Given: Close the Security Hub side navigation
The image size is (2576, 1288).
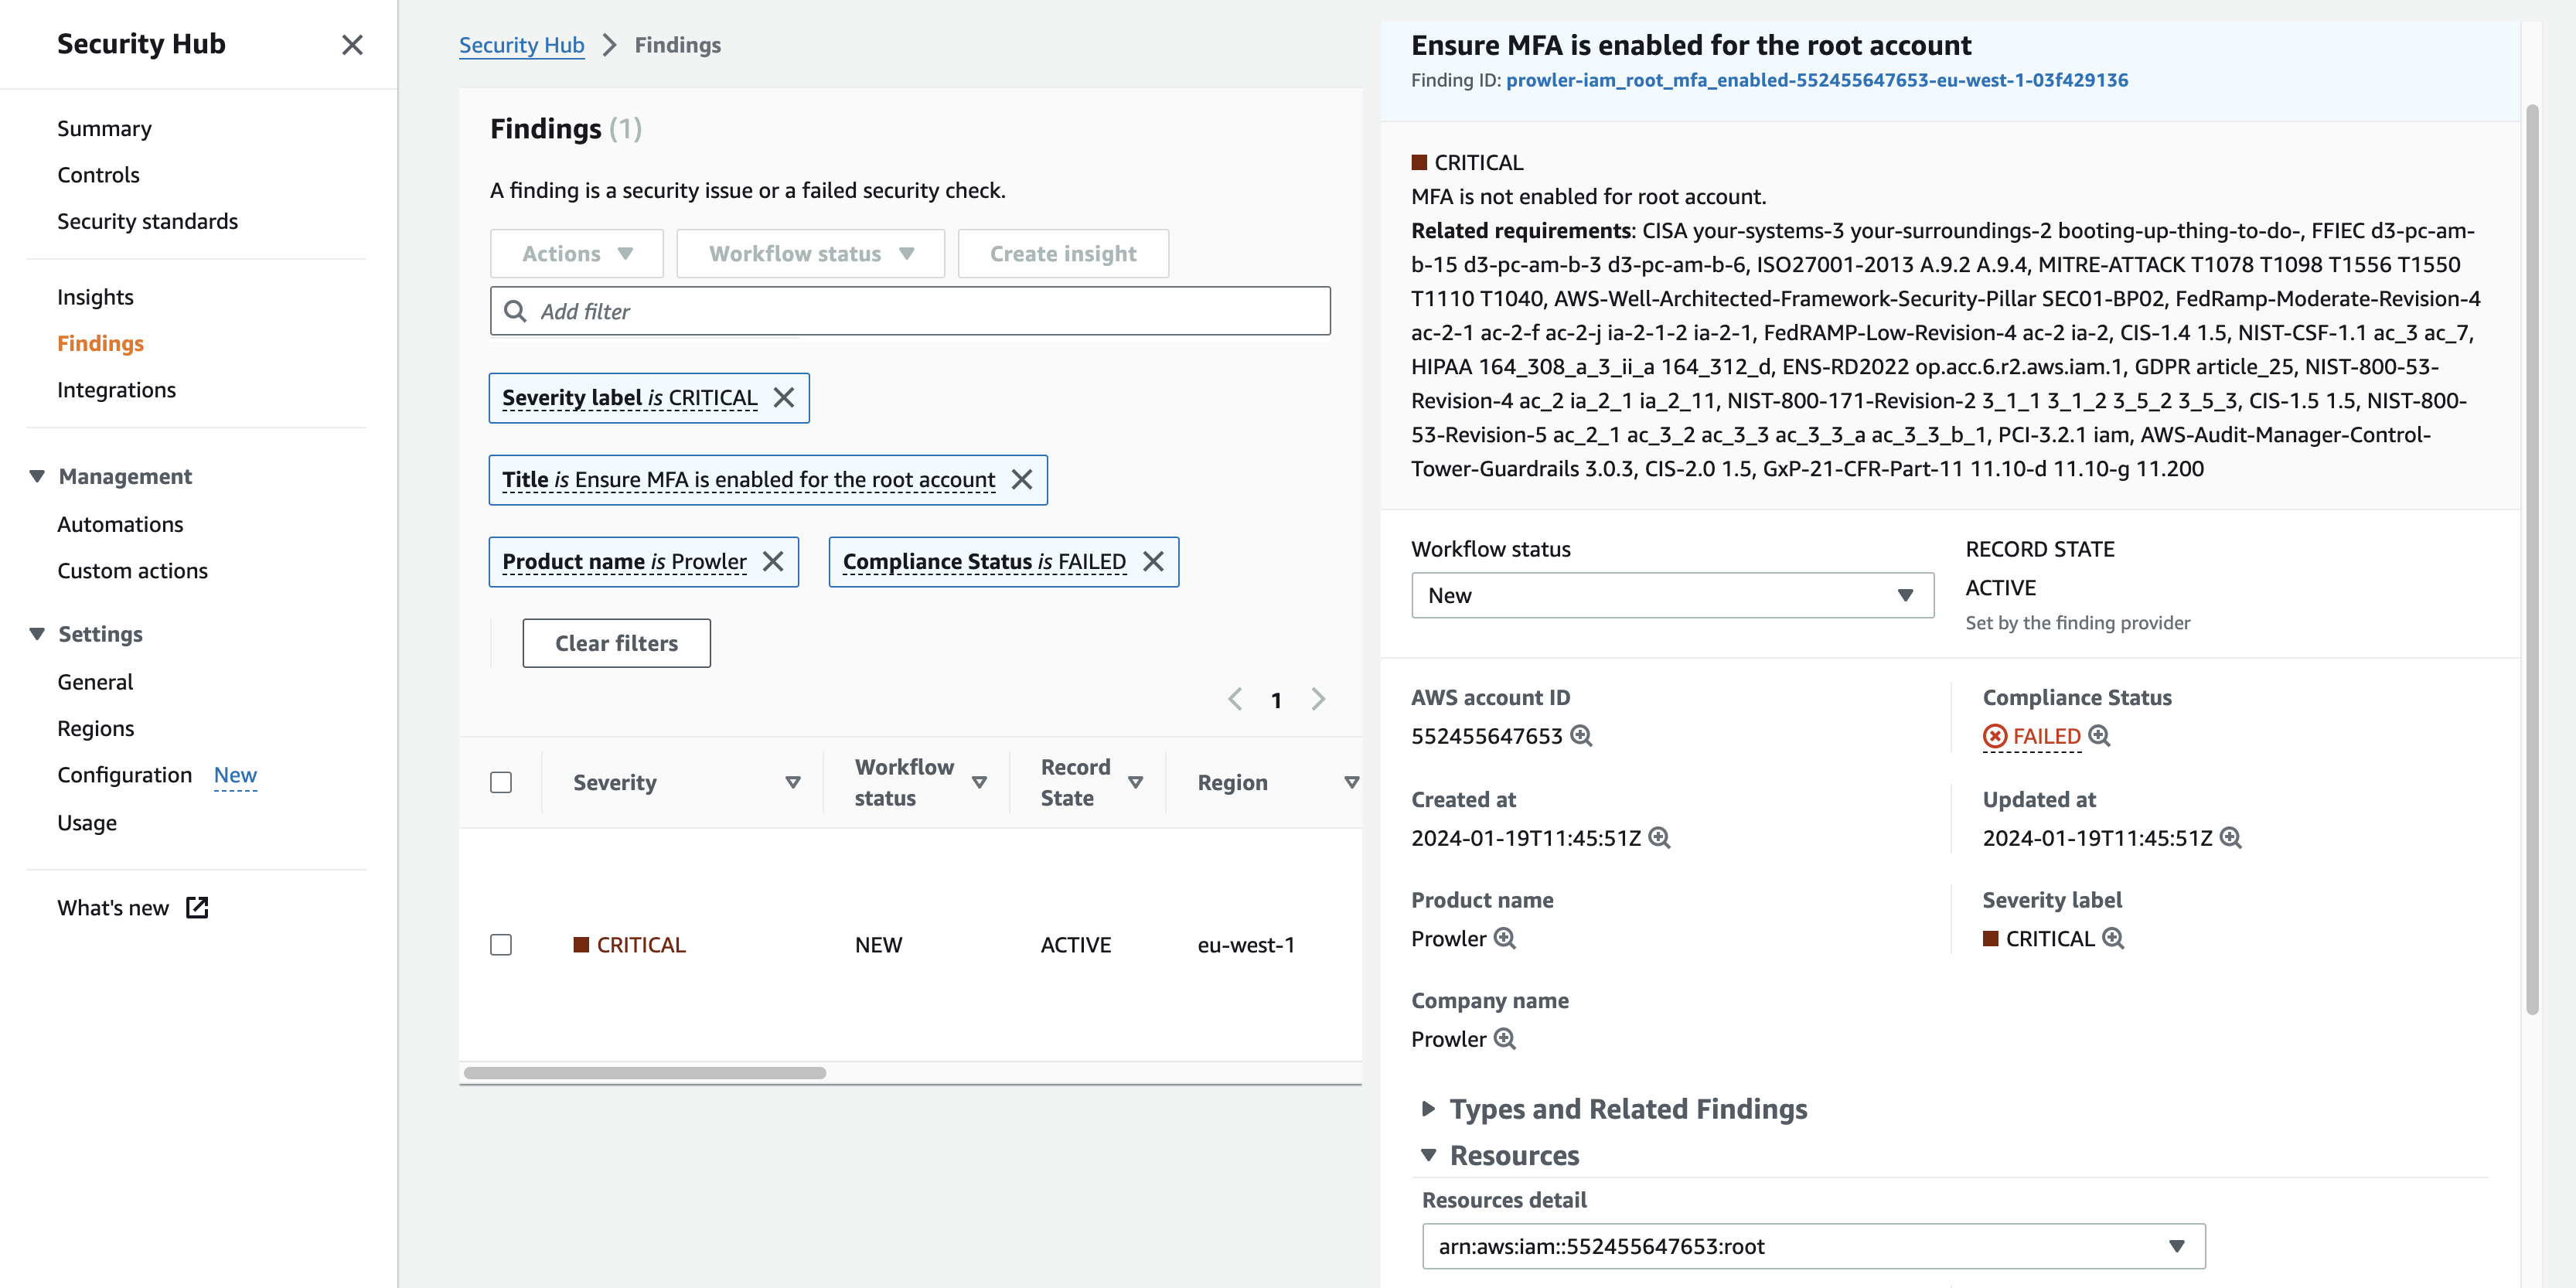Looking at the screenshot, I should pos(352,45).
